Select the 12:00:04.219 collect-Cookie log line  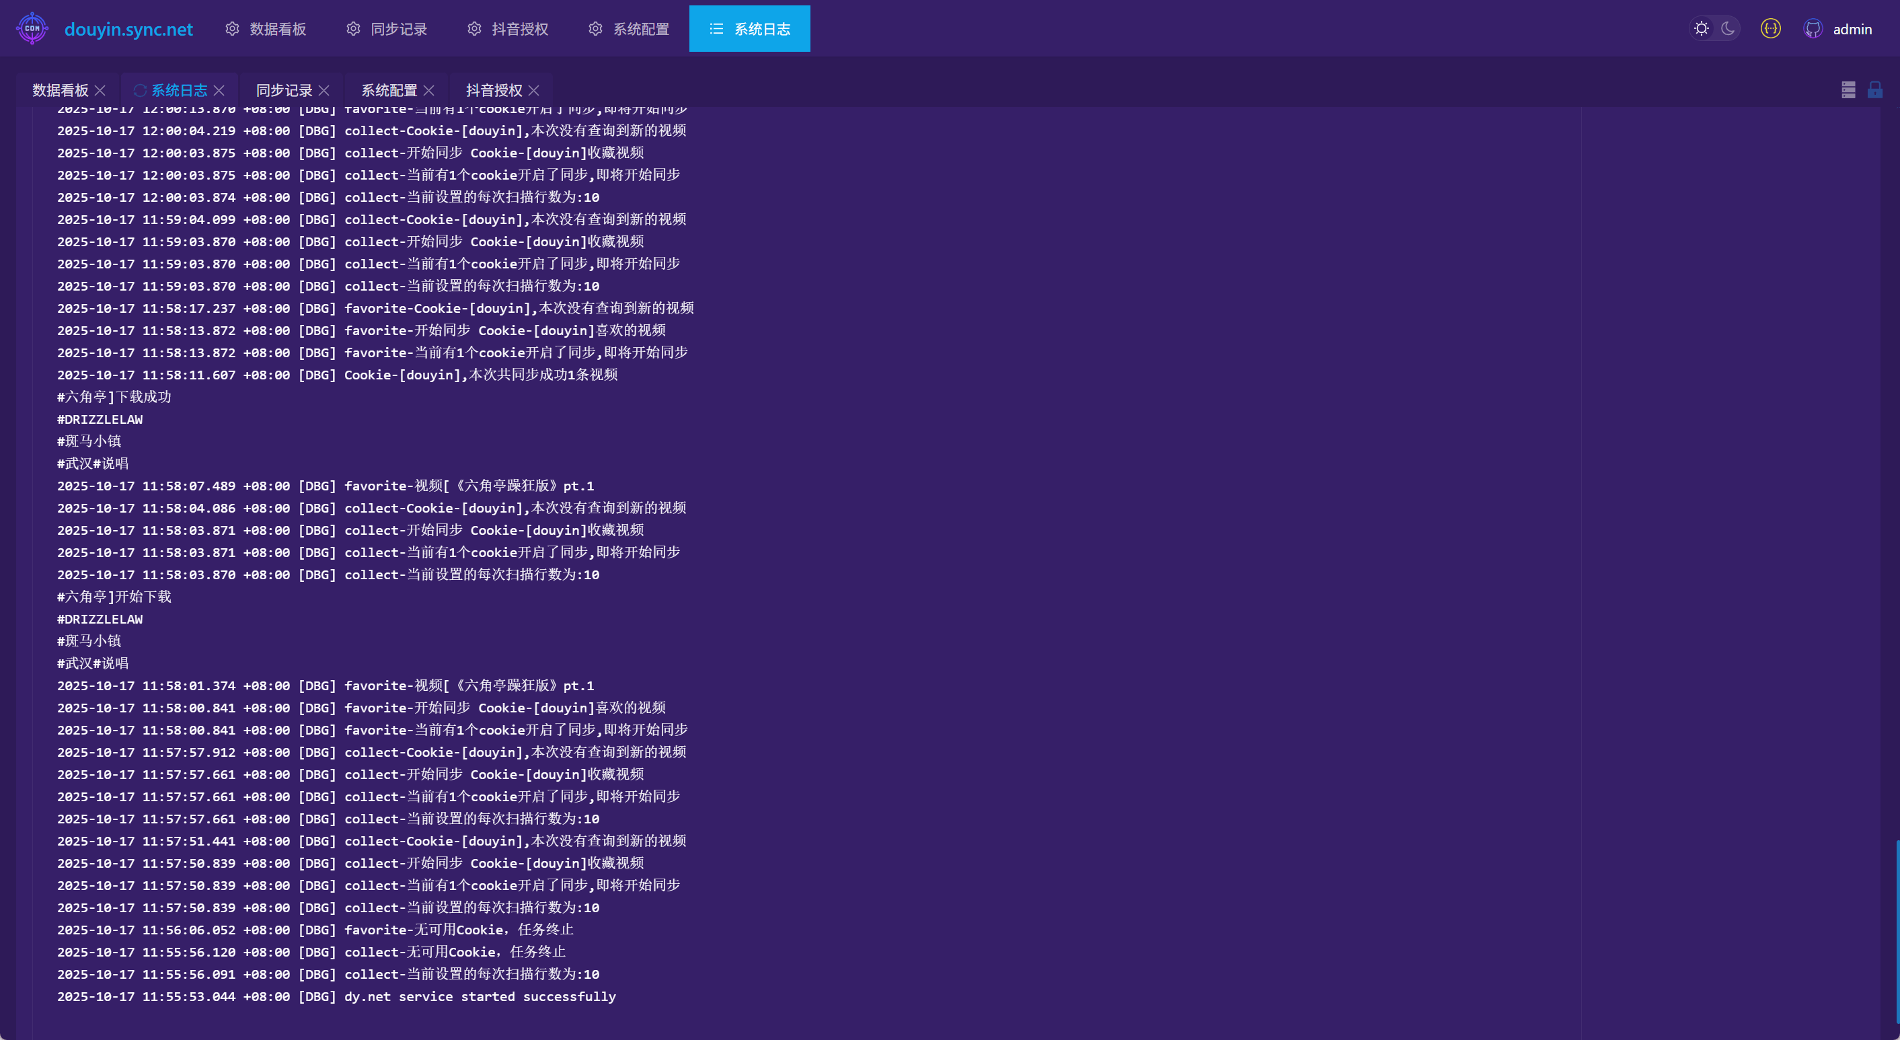click(x=372, y=131)
